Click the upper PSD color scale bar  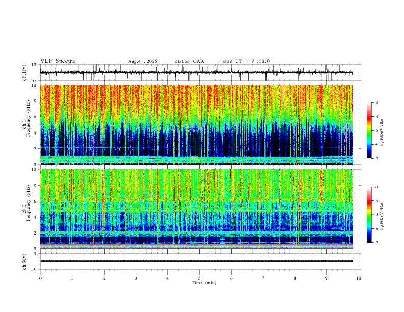tap(369, 131)
